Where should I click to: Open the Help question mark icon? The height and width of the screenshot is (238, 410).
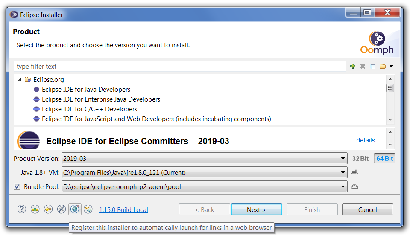point(22,209)
